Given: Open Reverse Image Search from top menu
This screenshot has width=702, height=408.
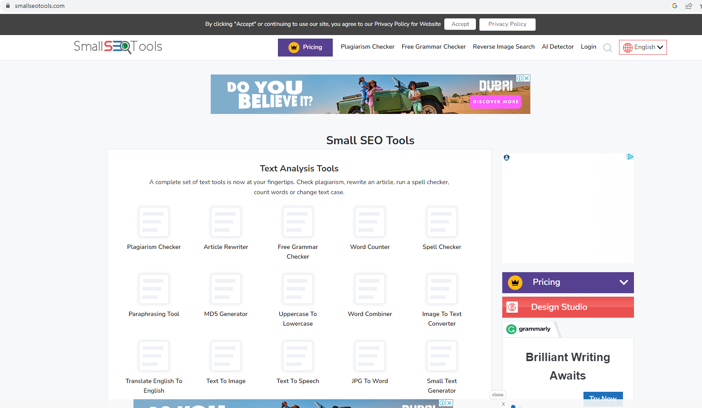Looking at the screenshot, I should point(504,46).
